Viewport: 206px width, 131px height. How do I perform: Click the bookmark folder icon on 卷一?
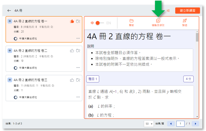click(x=78, y=21)
